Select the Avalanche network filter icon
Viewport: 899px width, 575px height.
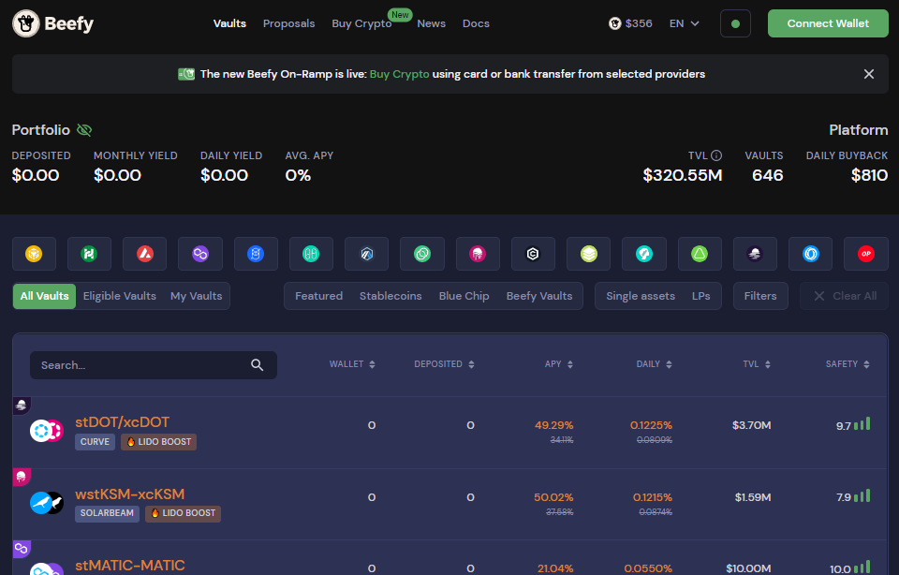[x=145, y=253]
